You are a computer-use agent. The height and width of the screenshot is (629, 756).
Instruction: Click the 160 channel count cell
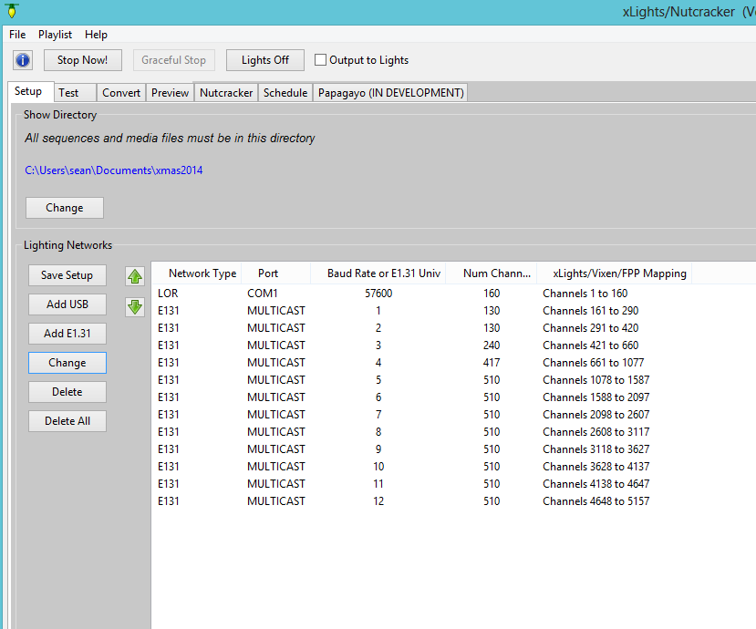coord(492,293)
